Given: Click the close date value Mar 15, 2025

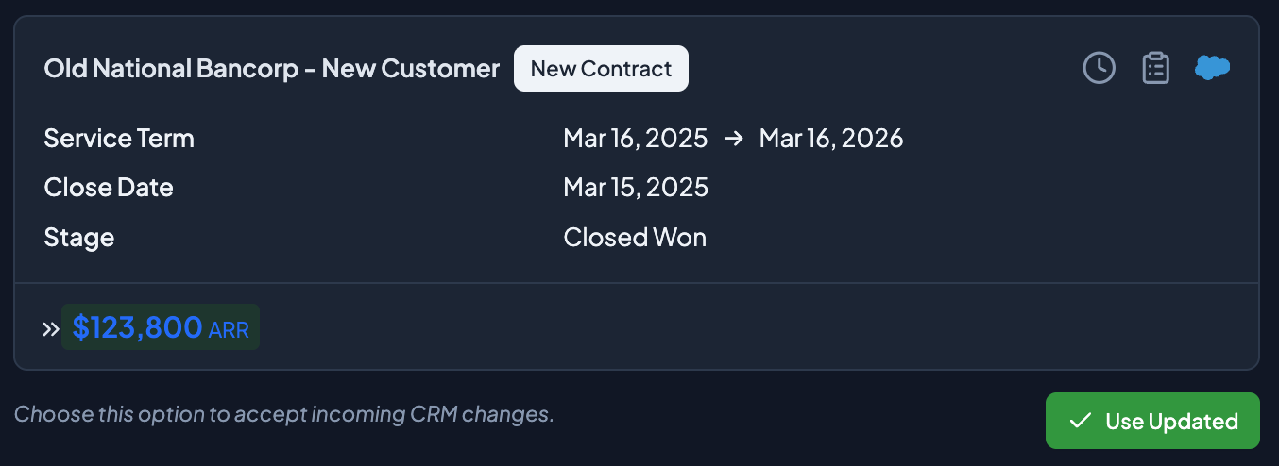Looking at the screenshot, I should [635, 187].
